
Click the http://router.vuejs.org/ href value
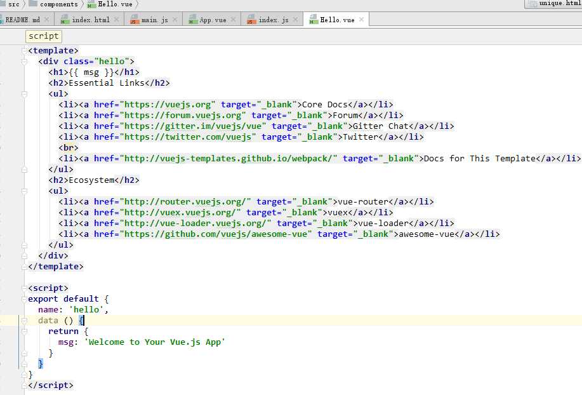[185, 201]
